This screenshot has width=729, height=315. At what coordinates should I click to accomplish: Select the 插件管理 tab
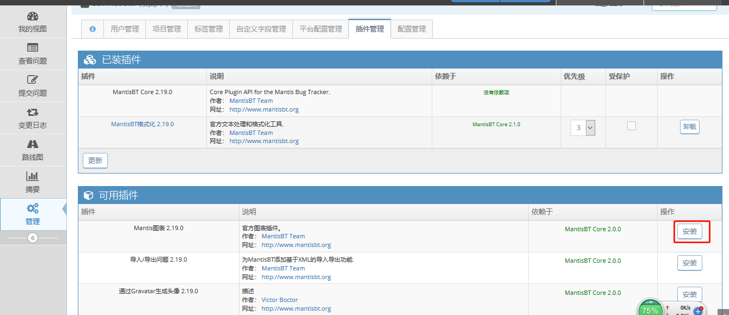coord(370,29)
